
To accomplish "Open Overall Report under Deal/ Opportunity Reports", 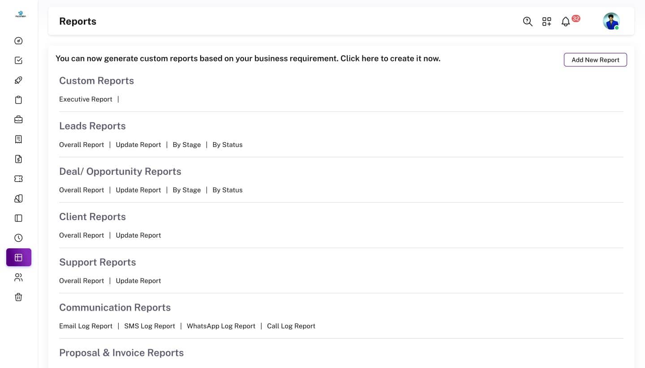I will coord(82,190).
